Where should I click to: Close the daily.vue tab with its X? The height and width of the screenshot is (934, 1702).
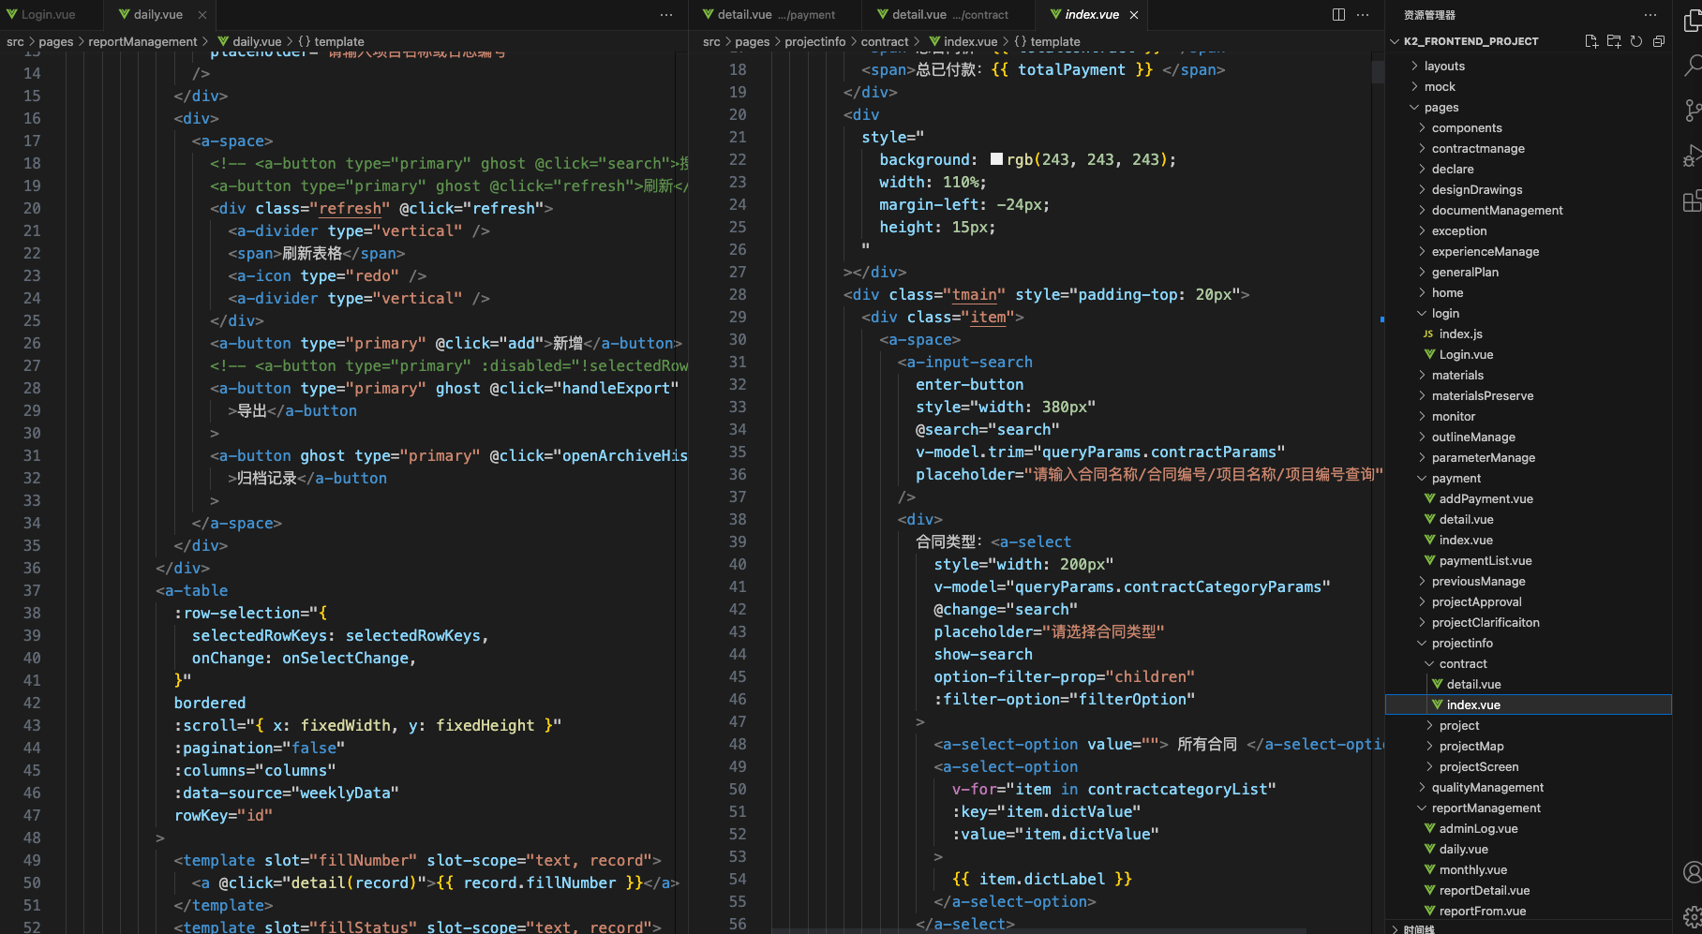202,14
